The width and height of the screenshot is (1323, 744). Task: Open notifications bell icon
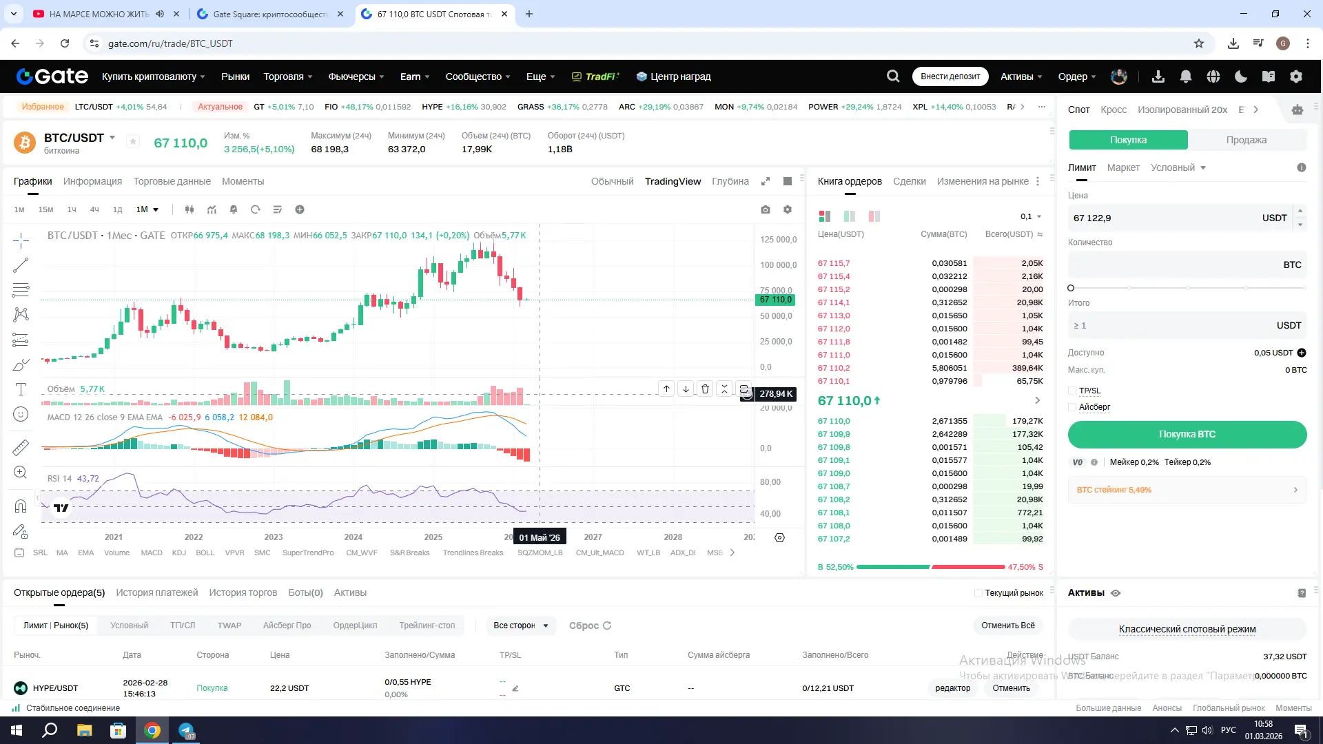1186,76
